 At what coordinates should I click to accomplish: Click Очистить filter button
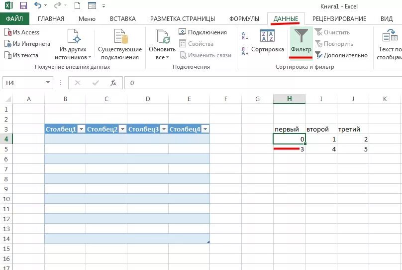pos(332,32)
